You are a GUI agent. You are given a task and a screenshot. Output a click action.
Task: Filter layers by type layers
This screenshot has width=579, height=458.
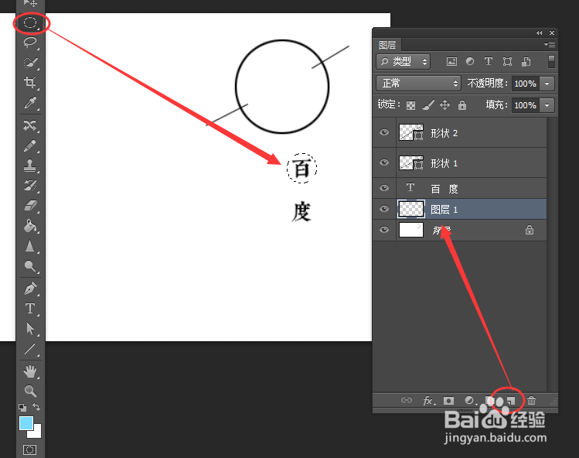pos(488,61)
